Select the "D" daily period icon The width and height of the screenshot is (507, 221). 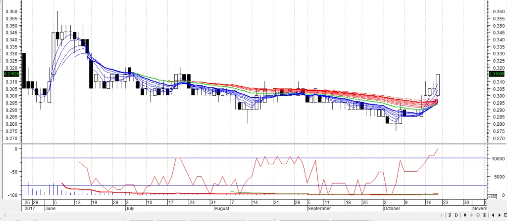[456, 215]
